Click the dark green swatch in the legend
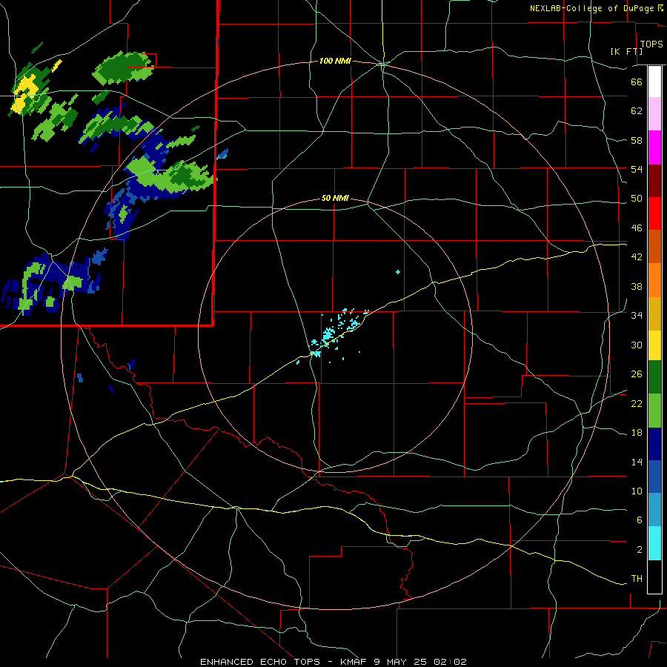 [654, 377]
